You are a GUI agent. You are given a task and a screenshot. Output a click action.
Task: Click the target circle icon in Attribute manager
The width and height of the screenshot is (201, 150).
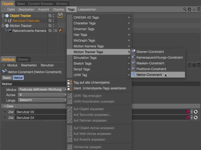[x=194, y=65]
